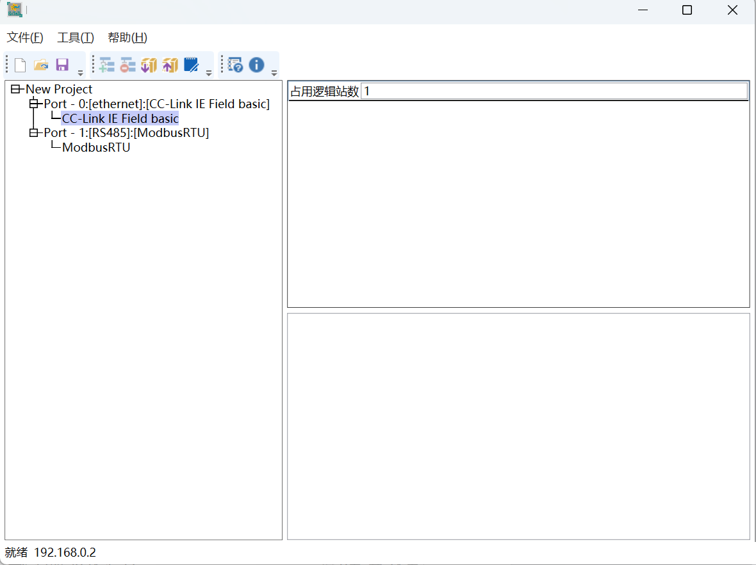Close the application window
The height and width of the screenshot is (565, 756).
[732, 10]
